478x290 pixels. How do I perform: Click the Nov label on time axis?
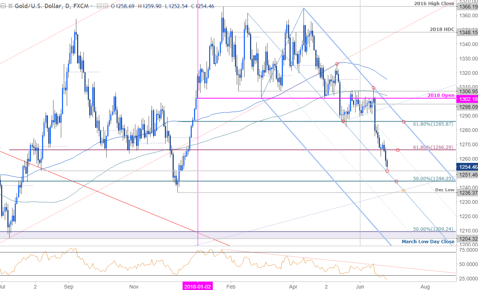(x=134, y=286)
